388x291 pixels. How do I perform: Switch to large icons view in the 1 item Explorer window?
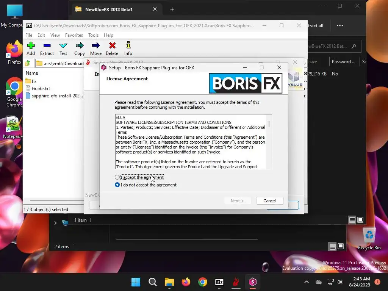click(x=360, y=220)
